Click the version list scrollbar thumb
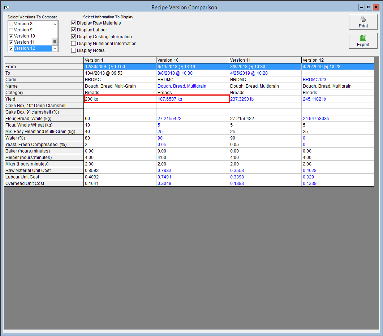383x336 pixels. tap(55, 41)
